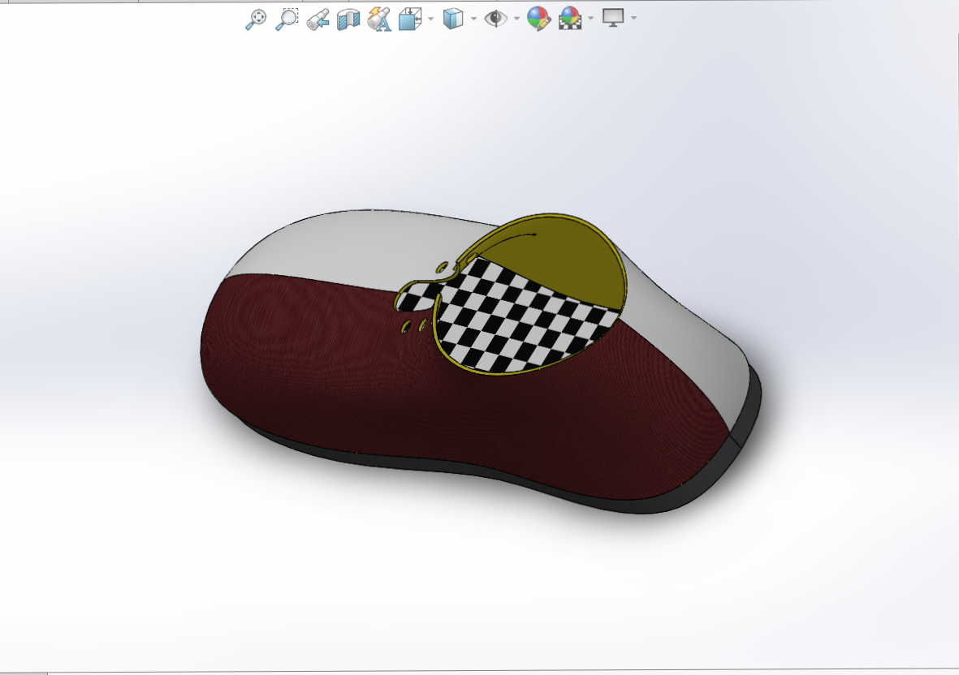Screen dimensions: 959x675
Task: Select the Zoom to Area tool
Action: coord(286,19)
